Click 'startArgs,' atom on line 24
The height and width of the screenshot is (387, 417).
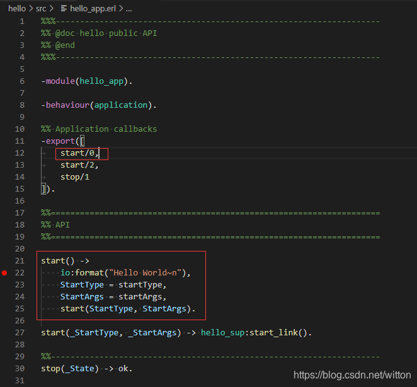(x=142, y=297)
